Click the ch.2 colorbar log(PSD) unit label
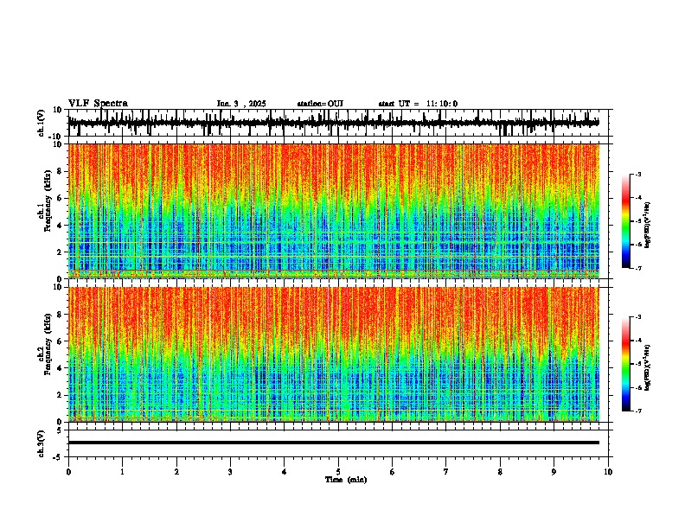Screen dimensions: 685x529 point(647,368)
